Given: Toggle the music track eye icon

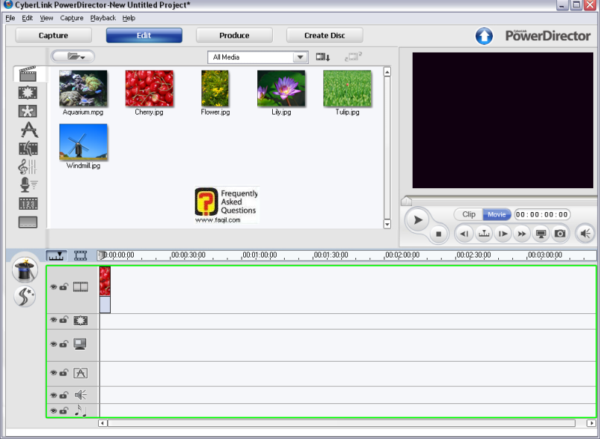Looking at the screenshot, I should pyautogui.click(x=54, y=411).
